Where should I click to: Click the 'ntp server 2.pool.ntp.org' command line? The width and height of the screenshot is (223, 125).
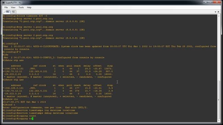pyautogui.click(x=28, y=35)
